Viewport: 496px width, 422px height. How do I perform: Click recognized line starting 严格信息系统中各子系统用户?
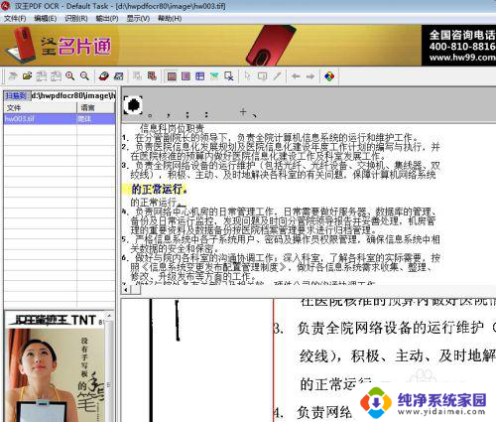pos(287,239)
